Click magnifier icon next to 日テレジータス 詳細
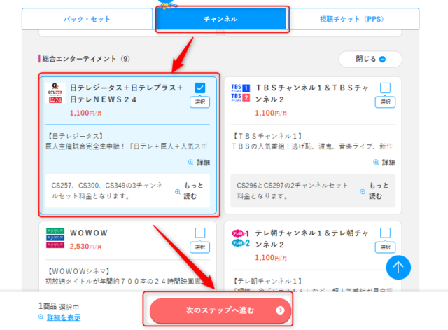Screen dimensions: 448x330 pos(190,162)
